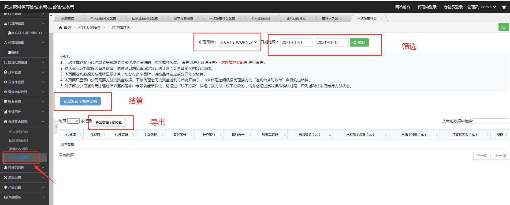Click the red 一次性推荐奖配置 link in notes
Screen dimensions: 510x205
tap(232, 62)
